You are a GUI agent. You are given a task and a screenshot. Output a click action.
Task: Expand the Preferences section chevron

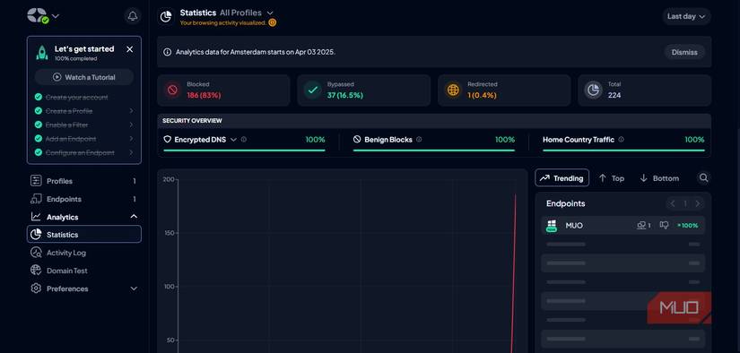pos(134,288)
